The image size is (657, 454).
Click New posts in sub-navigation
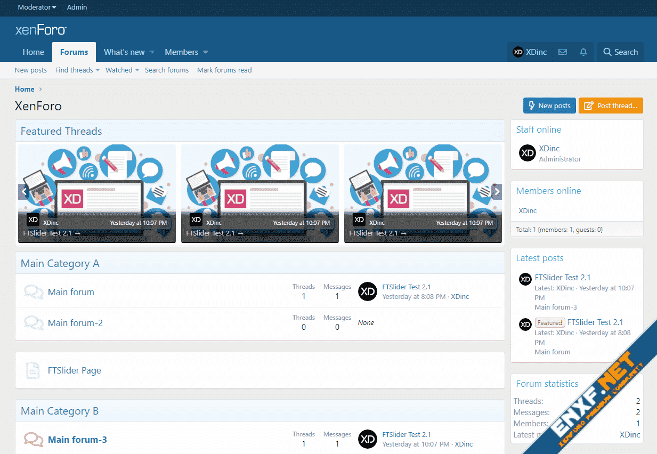[31, 70]
